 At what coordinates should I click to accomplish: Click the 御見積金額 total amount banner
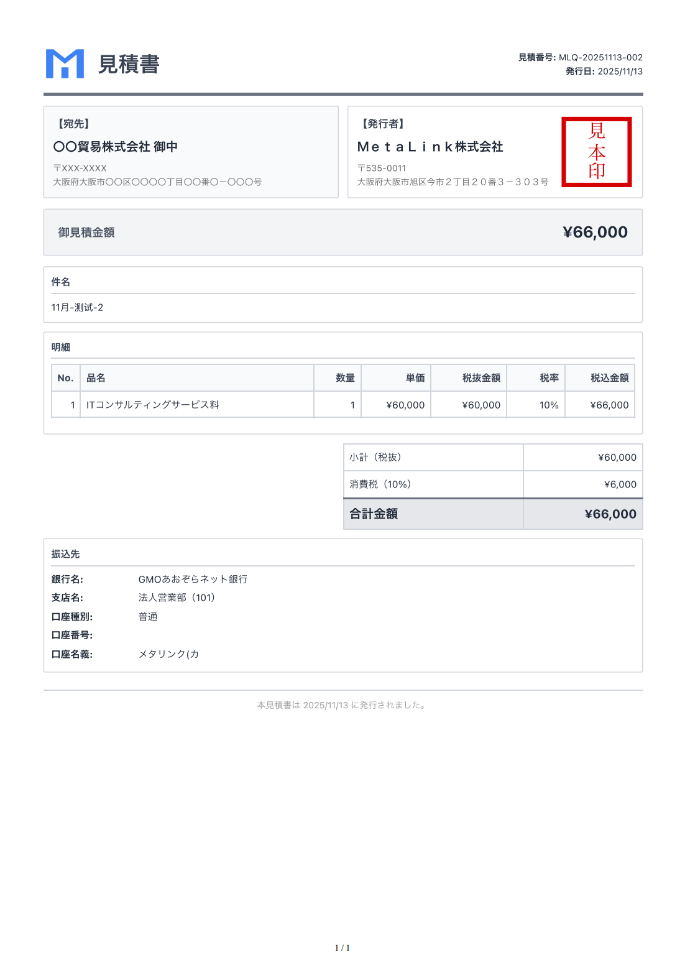(342, 232)
